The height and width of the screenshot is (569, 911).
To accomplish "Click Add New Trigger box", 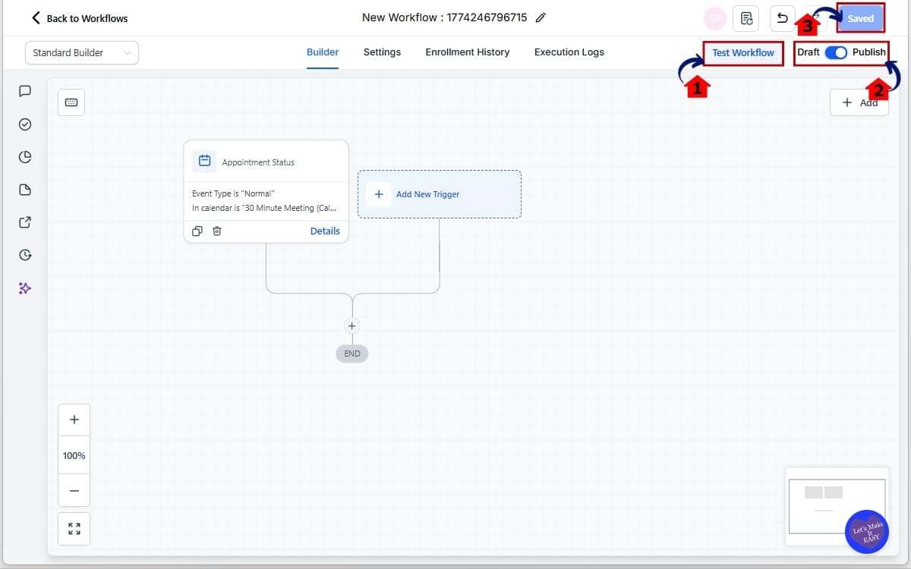I will coord(439,194).
